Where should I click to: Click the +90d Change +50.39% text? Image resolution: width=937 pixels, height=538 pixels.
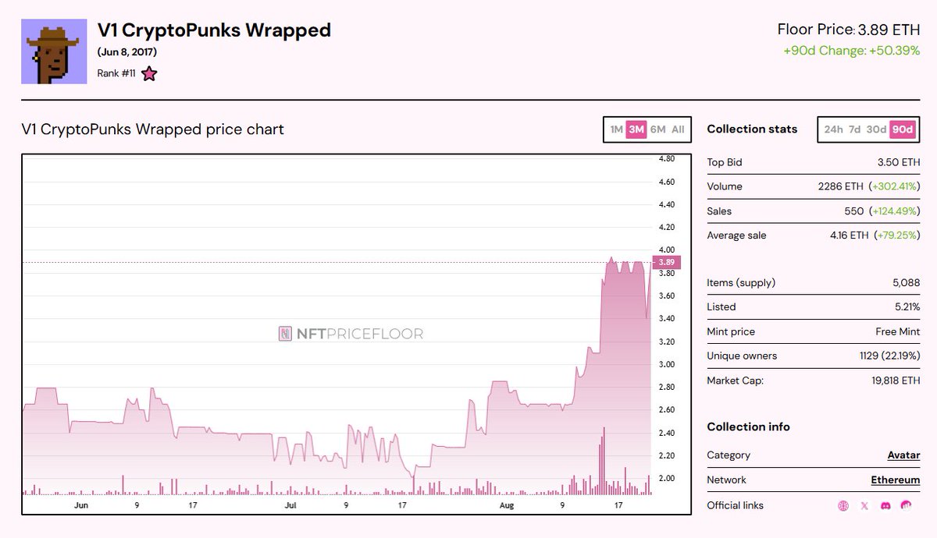pos(851,51)
